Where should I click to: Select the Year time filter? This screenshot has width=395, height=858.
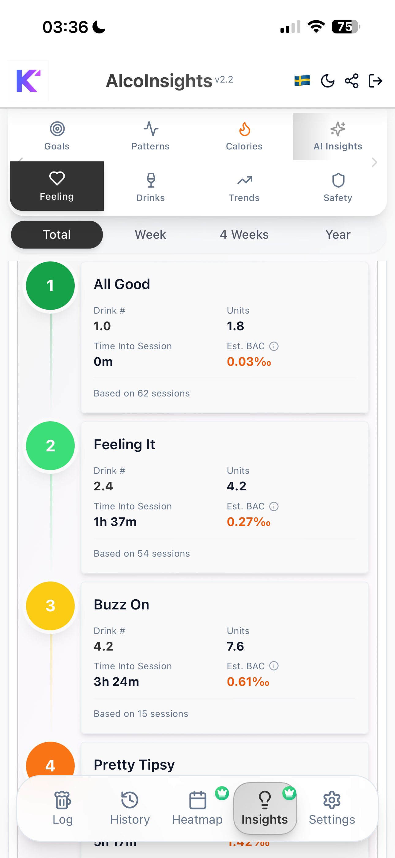pyautogui.click(x=338, y=234)
